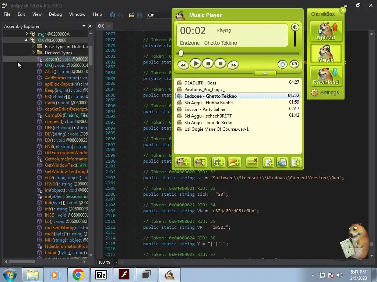Click the Open file toolbar icon
This screenshot has width=377, height=282.
tap(132, 15)
